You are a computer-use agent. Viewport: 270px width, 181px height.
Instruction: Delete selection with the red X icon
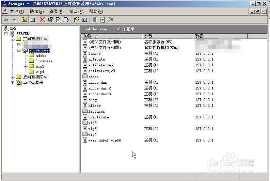click(x=42, y=20)
